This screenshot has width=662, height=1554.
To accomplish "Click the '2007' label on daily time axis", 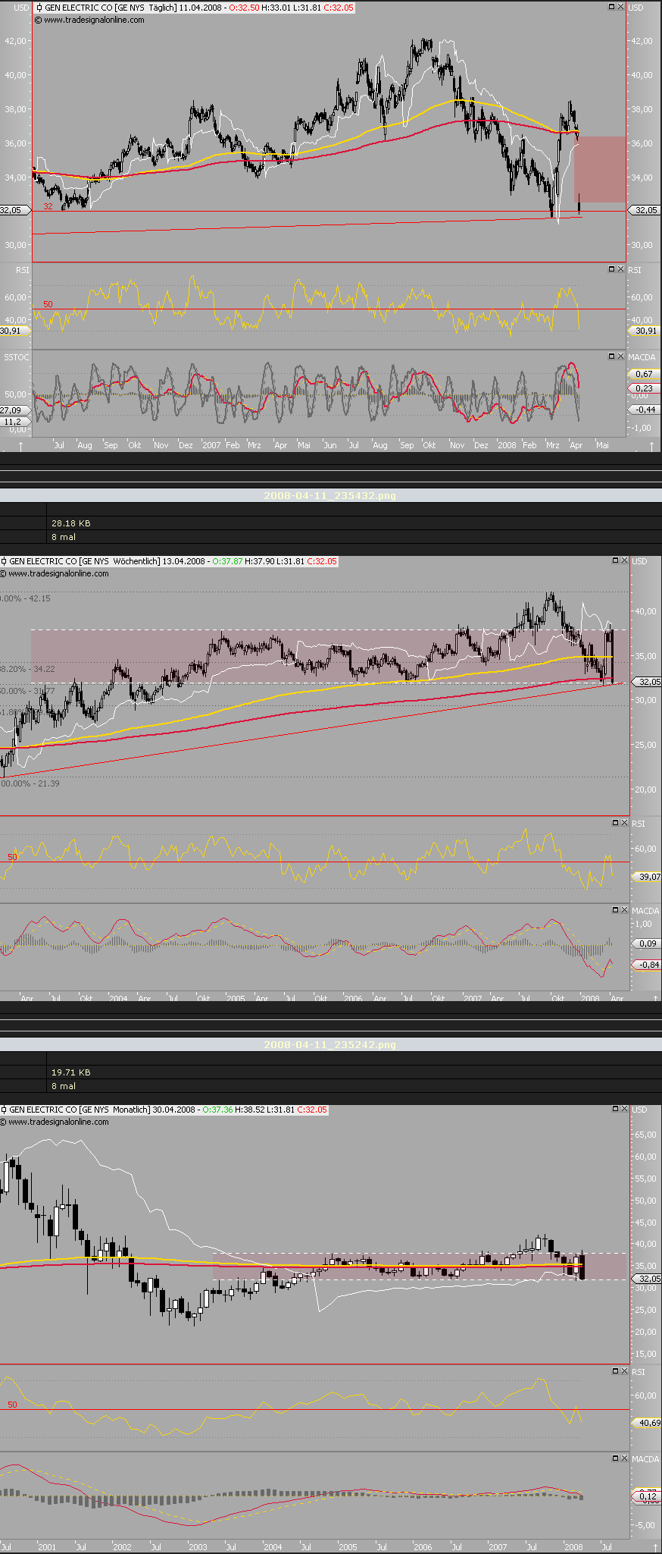I will (x=211, y=445).
